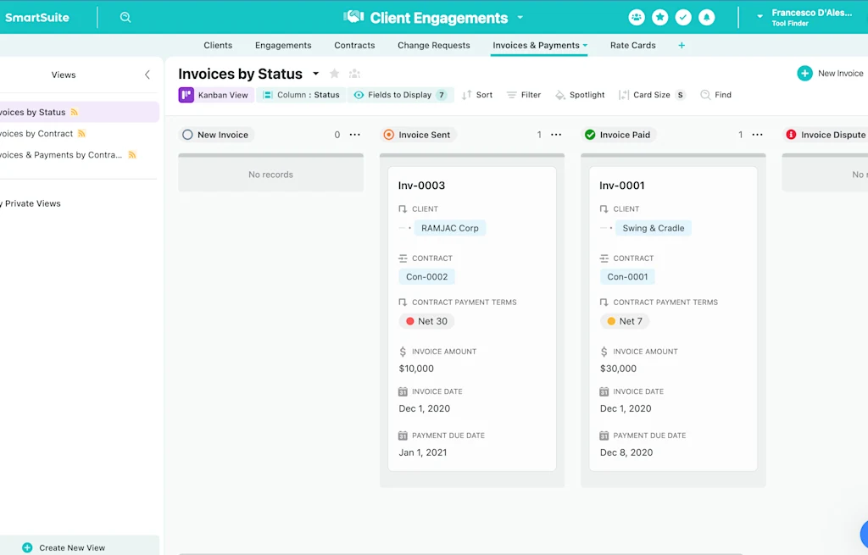Click the handshake icon beside Client Engagements

coord(353,17)
